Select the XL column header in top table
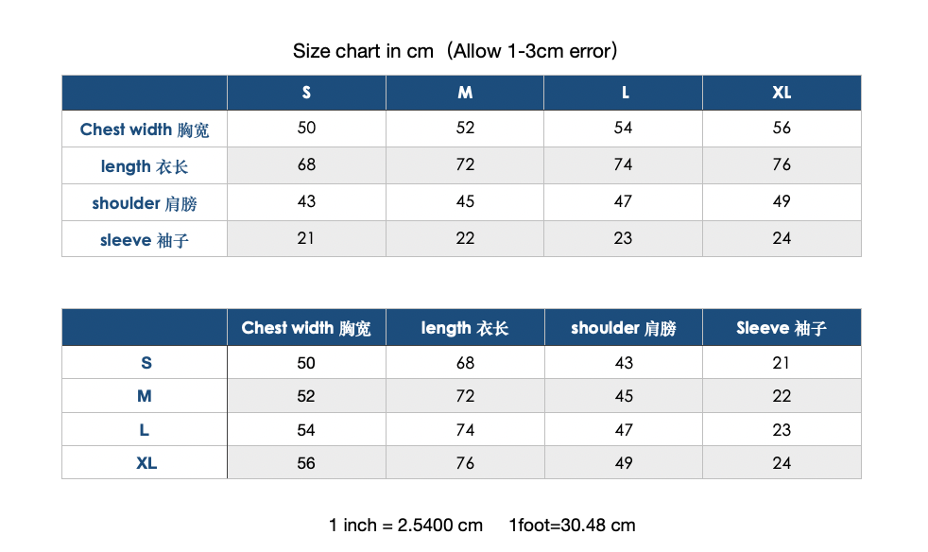 782,93
